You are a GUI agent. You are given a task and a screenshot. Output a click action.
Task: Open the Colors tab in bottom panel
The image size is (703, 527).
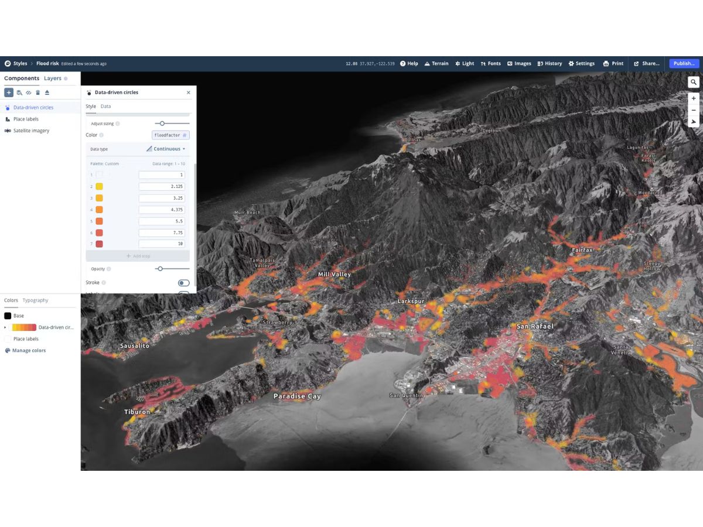(x=11, y=300)
